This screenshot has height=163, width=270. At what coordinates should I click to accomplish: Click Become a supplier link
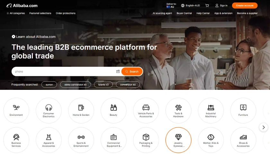(247, 13)
